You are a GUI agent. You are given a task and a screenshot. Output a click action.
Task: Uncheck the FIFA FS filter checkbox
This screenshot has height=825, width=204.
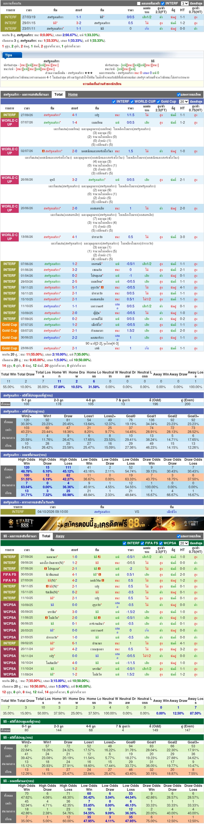(143, 543)
